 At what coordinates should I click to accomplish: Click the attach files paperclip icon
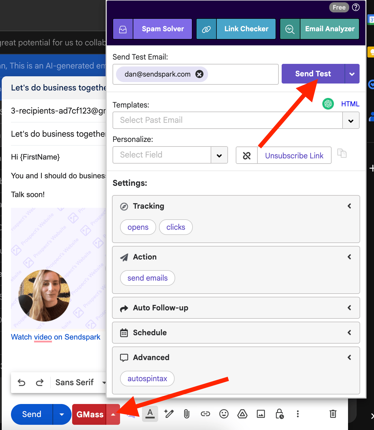pyautogui.click(x=187, y=414)
